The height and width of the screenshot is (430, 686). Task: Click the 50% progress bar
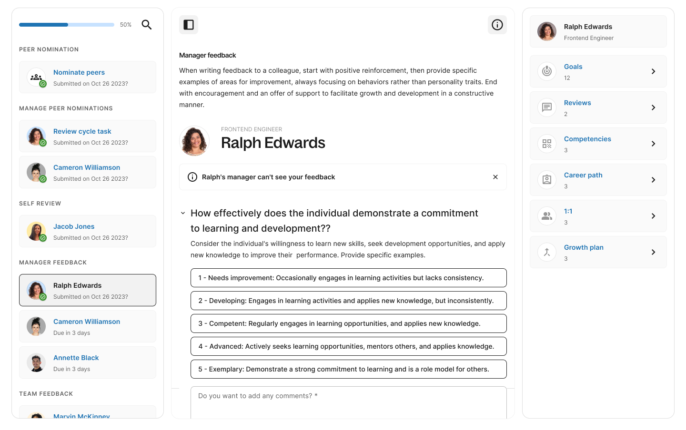coord(67,24)
